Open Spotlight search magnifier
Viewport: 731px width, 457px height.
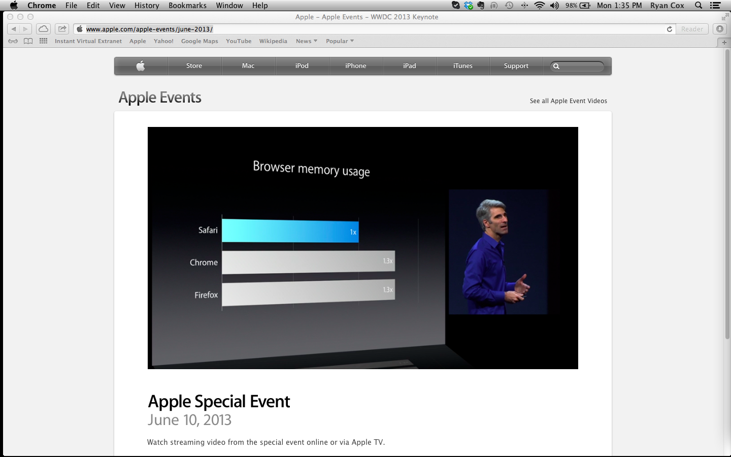[x=699, y=6]
